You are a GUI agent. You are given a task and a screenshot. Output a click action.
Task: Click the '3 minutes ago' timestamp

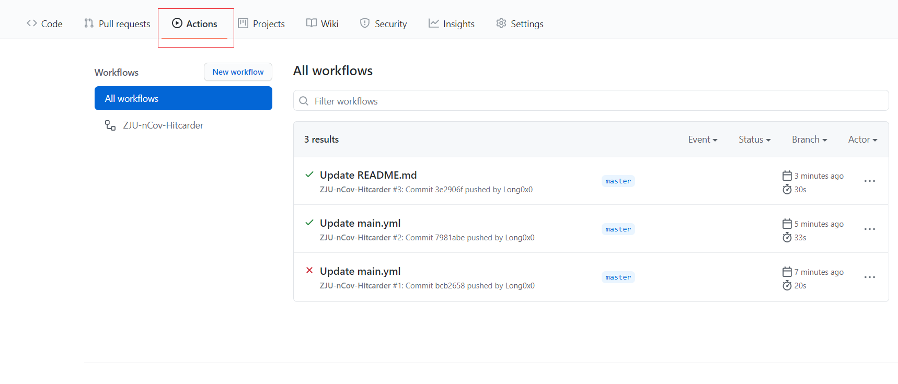click(x=819, y=176)
